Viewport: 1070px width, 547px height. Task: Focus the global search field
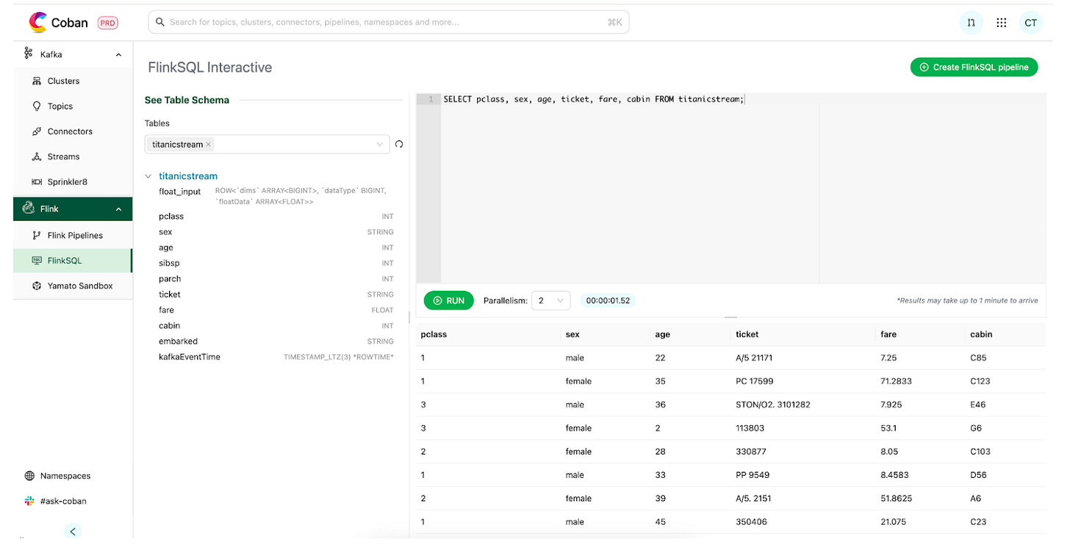[388, 22]
